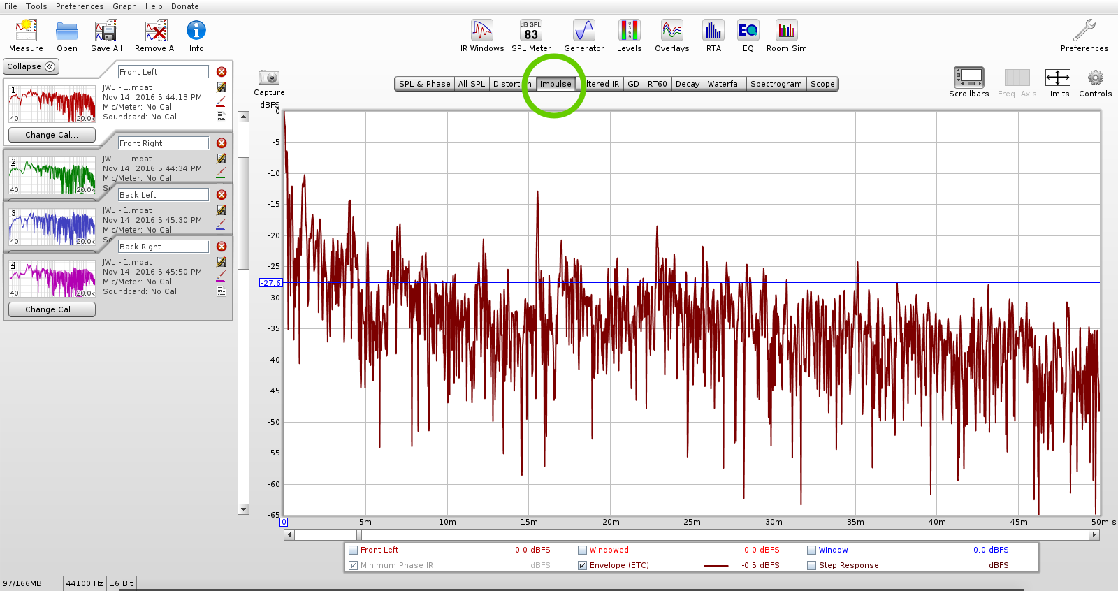Image resolution: width=1118 pixels, height=591 pixels.
Task: Remove the Front Left measurement
Action: click(x=222, y=72)
